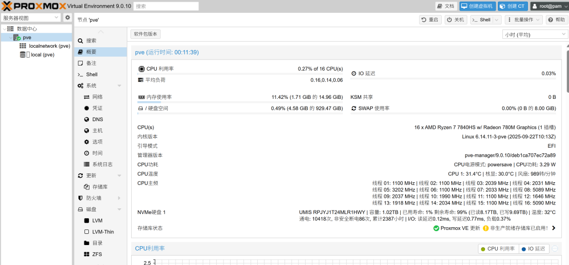
Task: Click 创建 CT container button
Action: 512,6
